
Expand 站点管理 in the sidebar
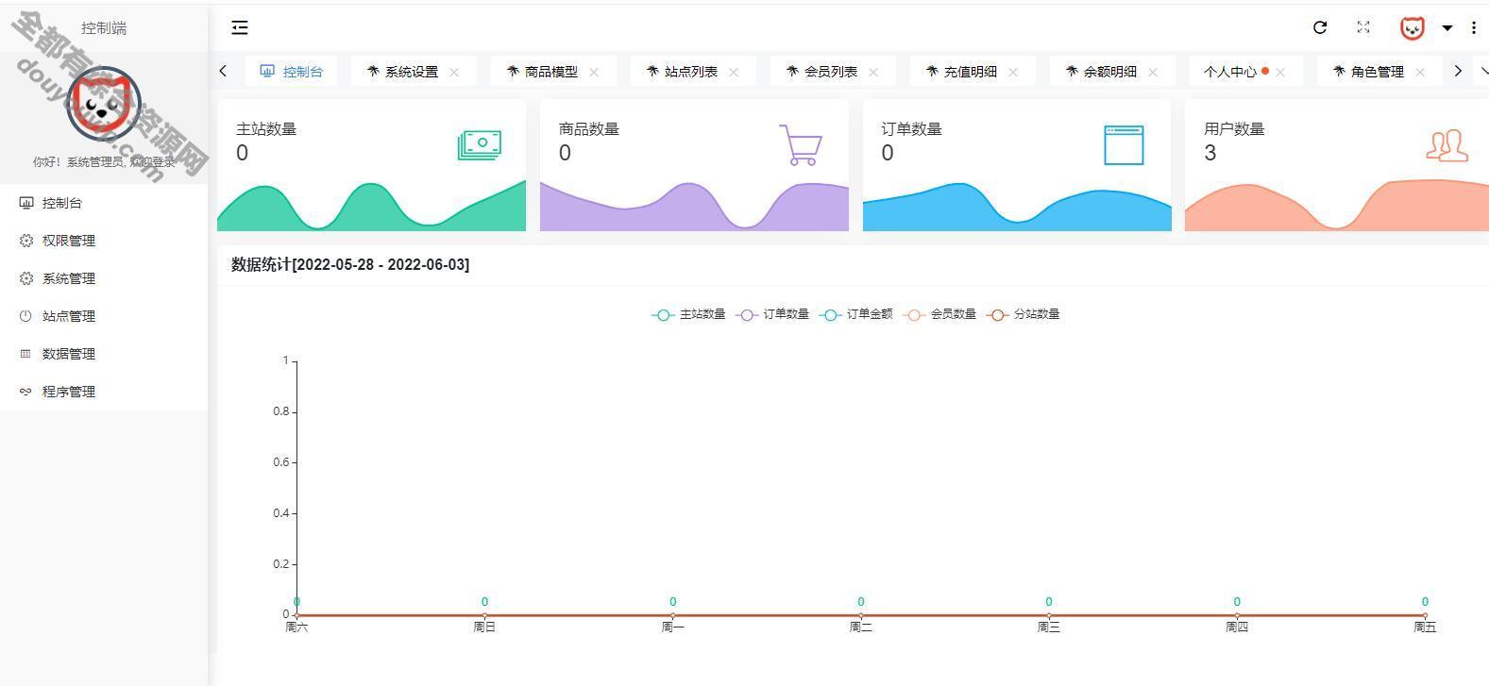tap(104, 316)
